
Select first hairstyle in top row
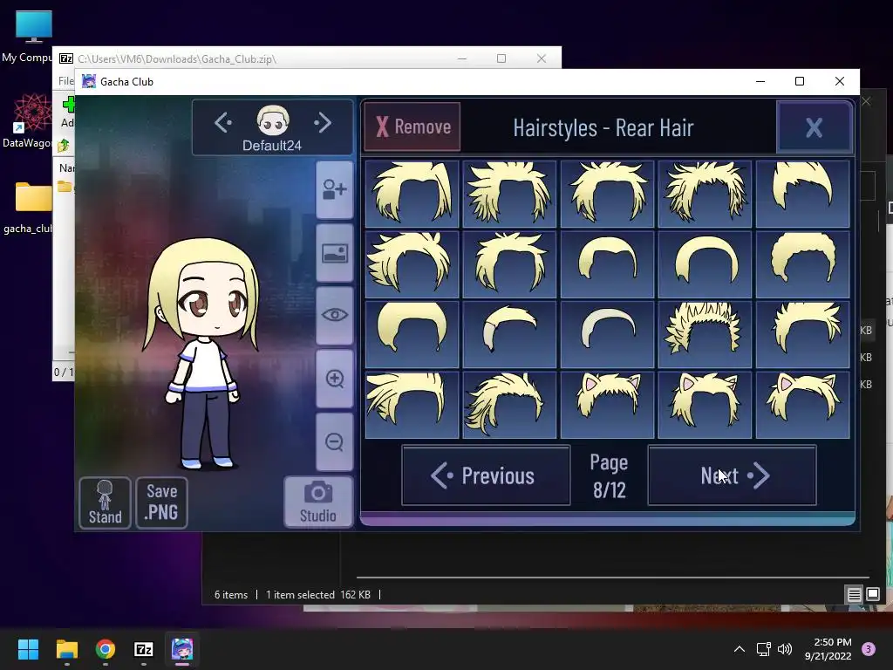(412, 194)
